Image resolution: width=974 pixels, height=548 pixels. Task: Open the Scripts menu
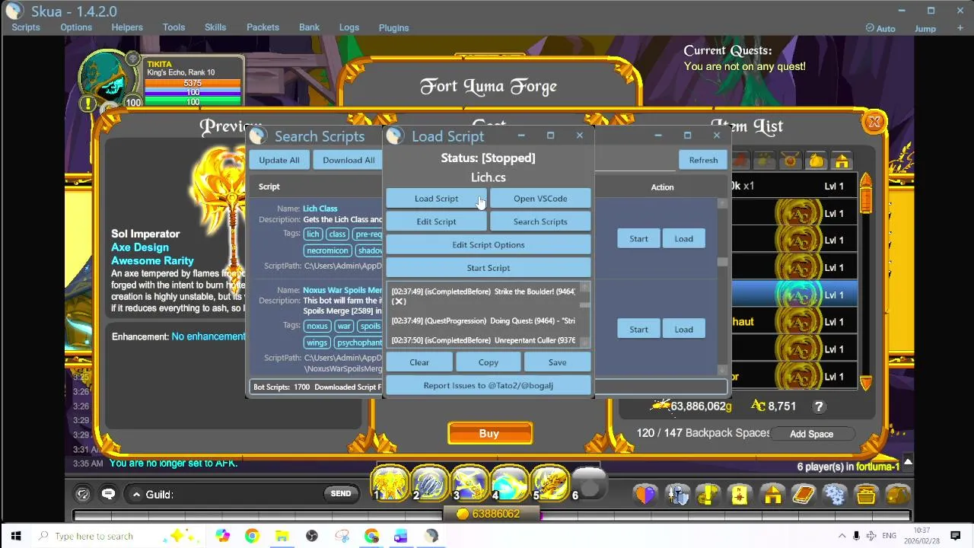[x=26, y=27]
